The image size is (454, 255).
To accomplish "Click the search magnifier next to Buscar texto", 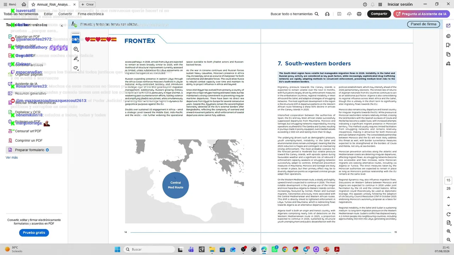I will pyautogui.click(x=317, y=14).
